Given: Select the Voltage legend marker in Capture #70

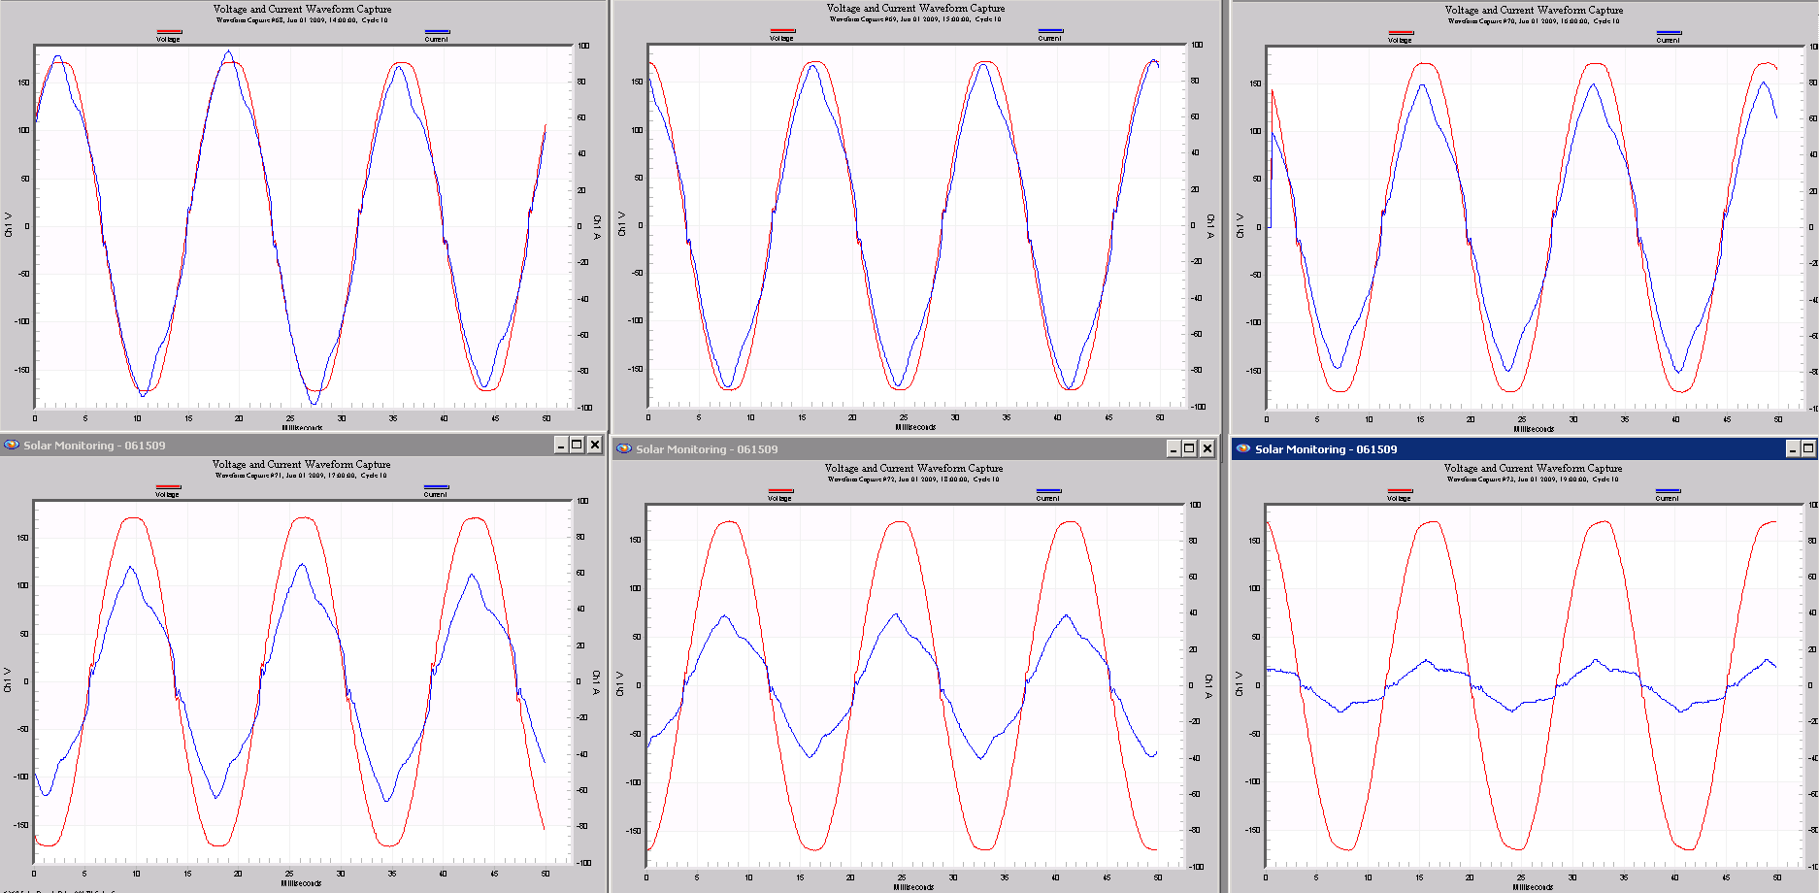Looking at the screenshot, I should [1401, 32].
